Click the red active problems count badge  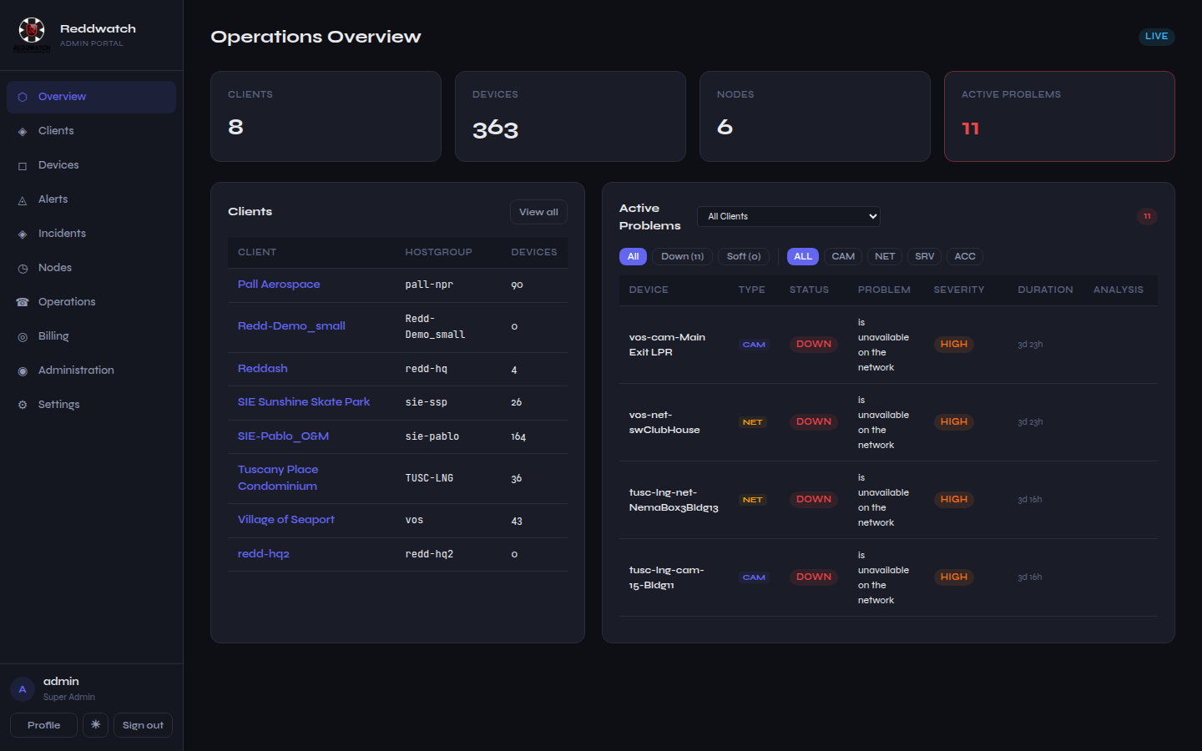[x=1147, y=216]
